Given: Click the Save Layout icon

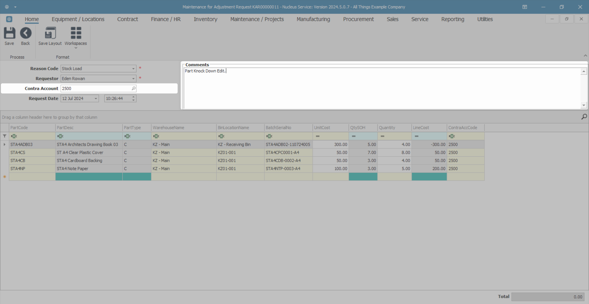Looking at the screenshot, I should point(50,33).
